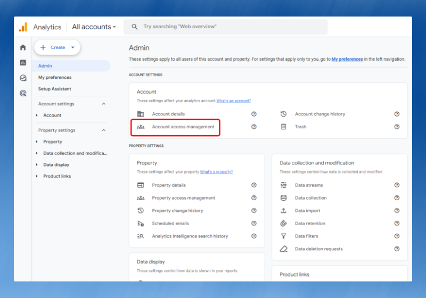Click the Data collection database icon
Image resolution: width=426 pixels, height=298 pixels.
[283, 198]
